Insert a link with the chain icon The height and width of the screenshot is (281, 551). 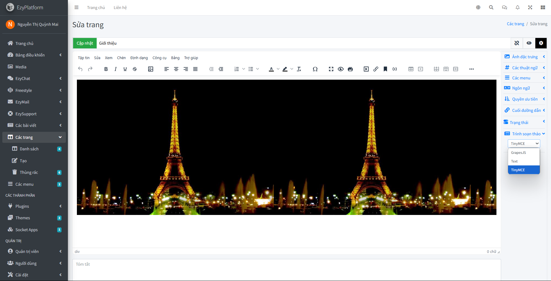tap(376, 69)
